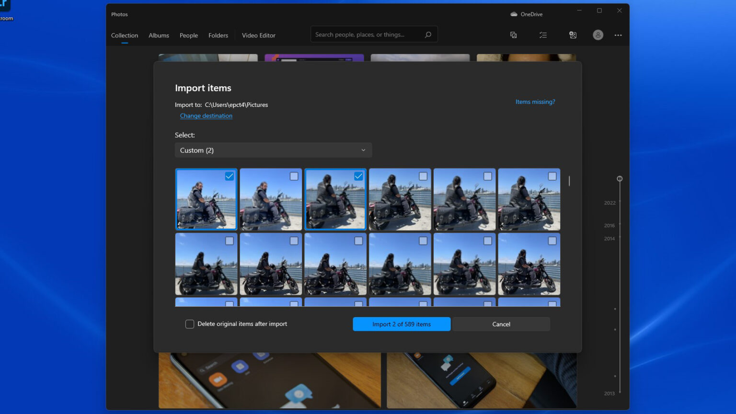Click the OneDrive cloud icon

(x=513, y=14)
